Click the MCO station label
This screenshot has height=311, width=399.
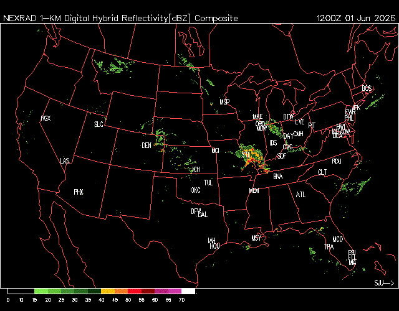(x=338, y=239)
